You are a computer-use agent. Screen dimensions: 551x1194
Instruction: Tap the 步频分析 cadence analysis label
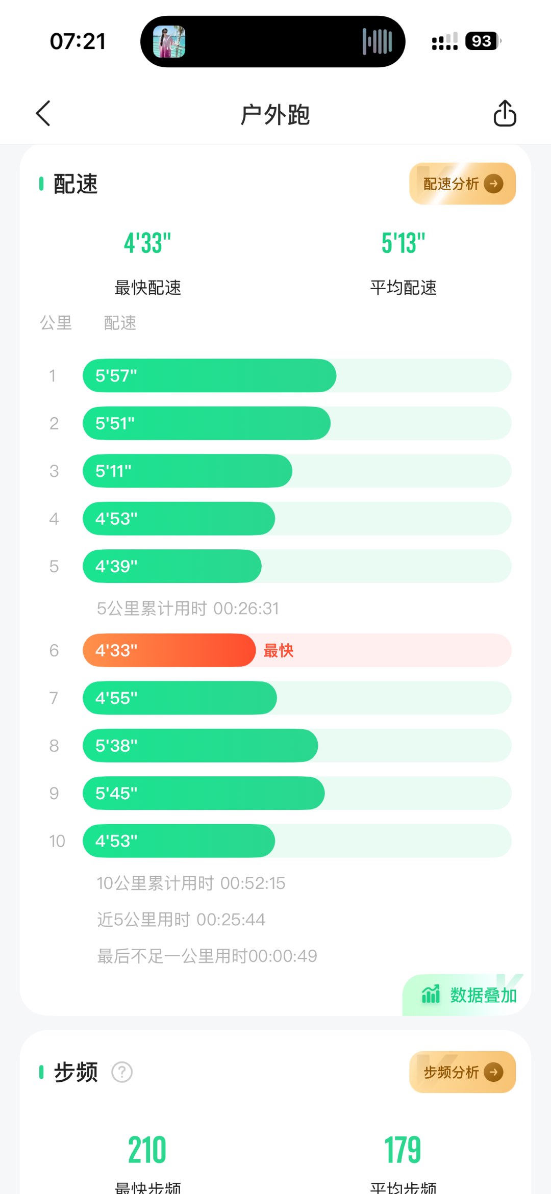point(451,1072)
